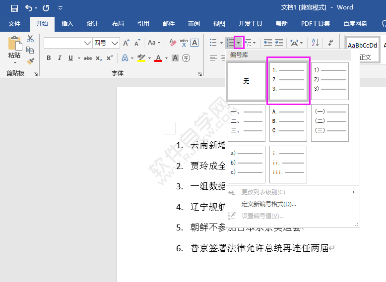Click the Multilevel List icon

249,43
